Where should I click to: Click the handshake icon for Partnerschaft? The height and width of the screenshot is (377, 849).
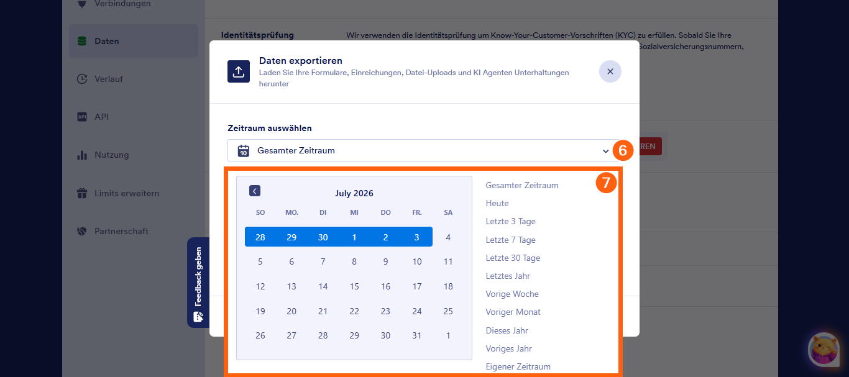tap(81, 231)
